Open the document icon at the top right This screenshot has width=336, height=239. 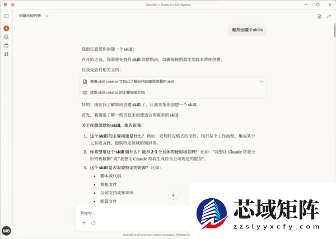(x=319, y=16)
